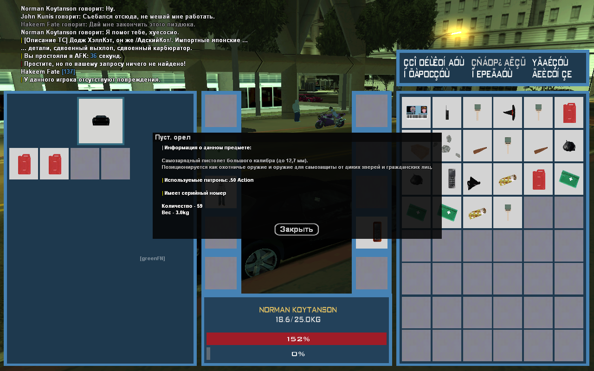
Task: Select the red canister in the top inventory row
Action: 569,112
